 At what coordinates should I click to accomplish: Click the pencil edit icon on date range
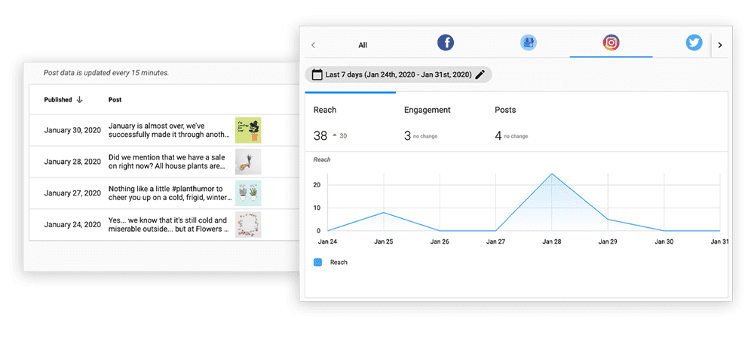point(480,74)
